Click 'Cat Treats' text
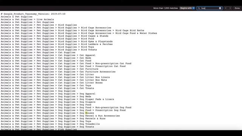The width and height of the screenshot is (242, 136). (x=87, y=88)
